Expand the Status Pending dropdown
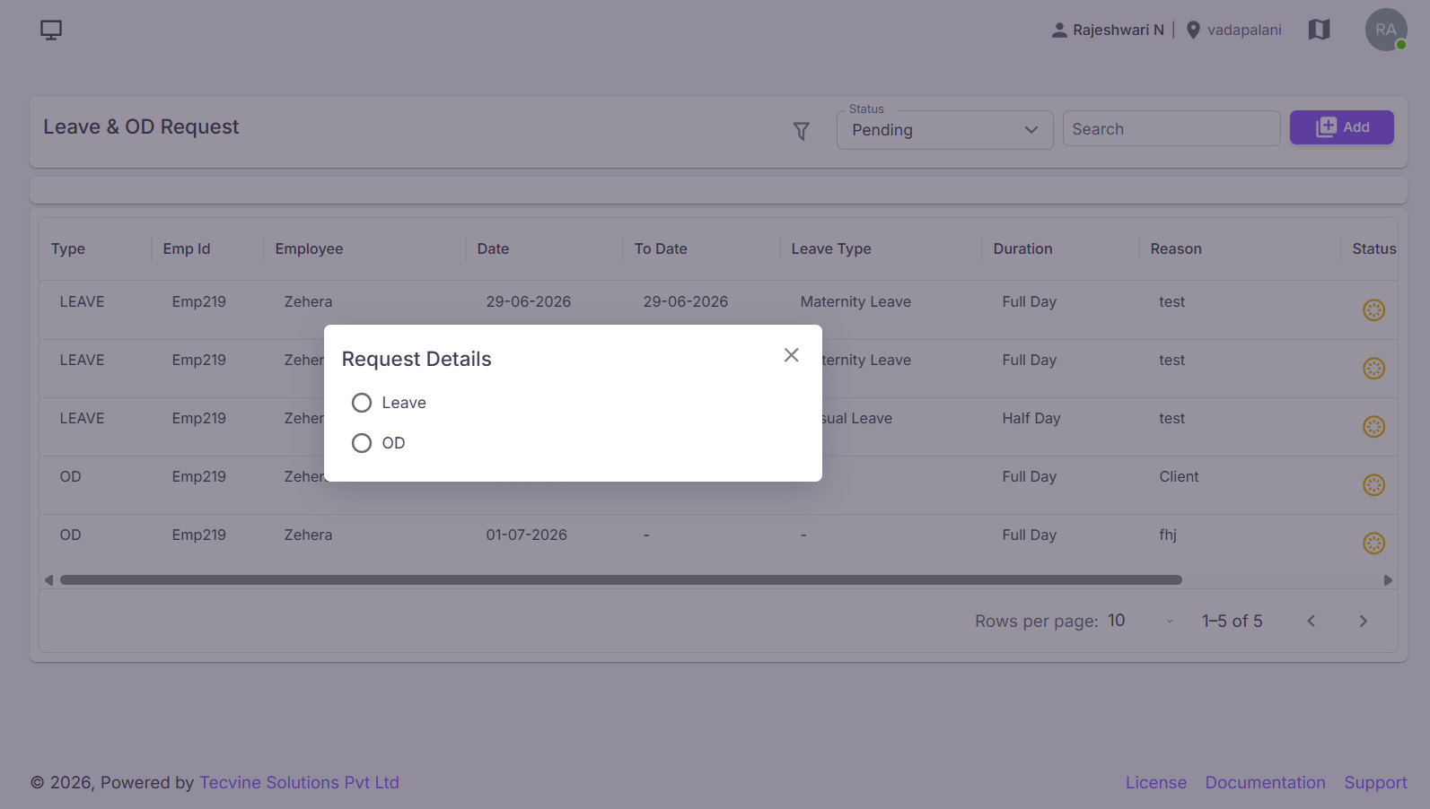 [x=944, y=130]
